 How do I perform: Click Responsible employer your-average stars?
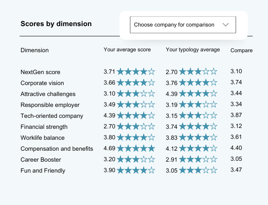tap(136, 104)
